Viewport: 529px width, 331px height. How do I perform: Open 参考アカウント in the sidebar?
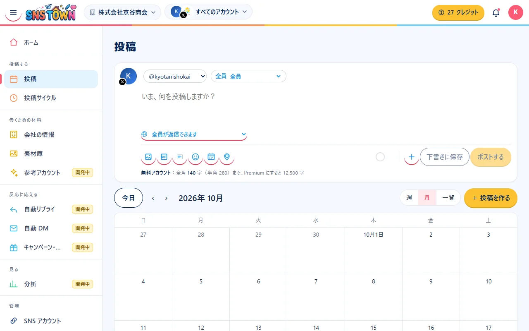coord(51,173)
